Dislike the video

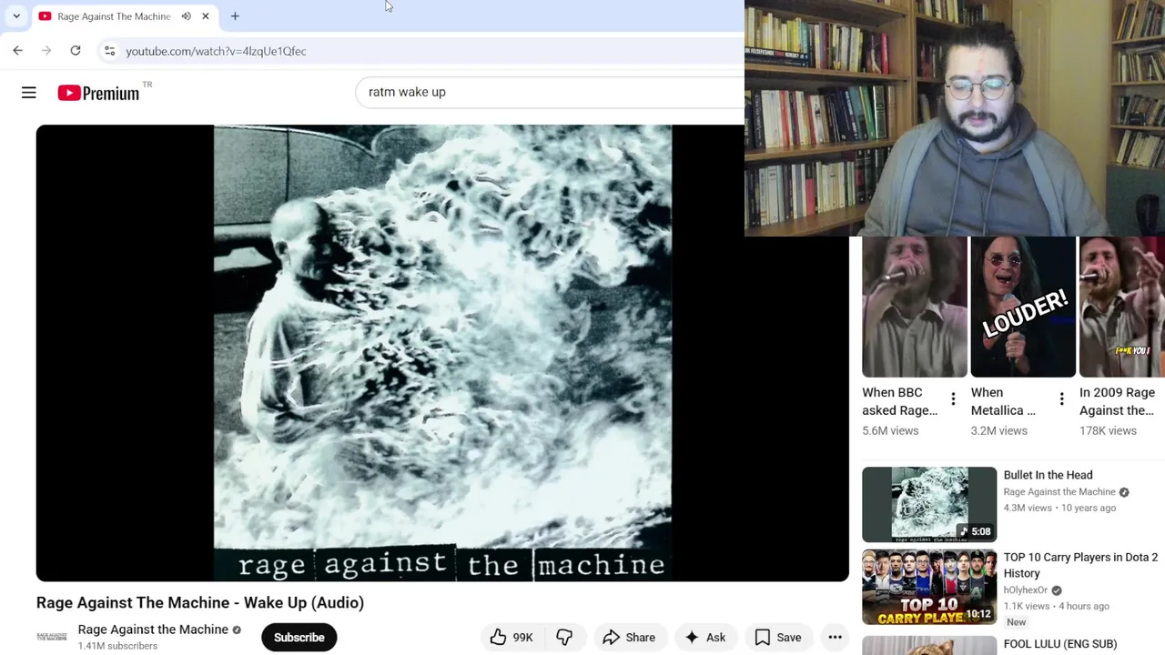(564, 637)
